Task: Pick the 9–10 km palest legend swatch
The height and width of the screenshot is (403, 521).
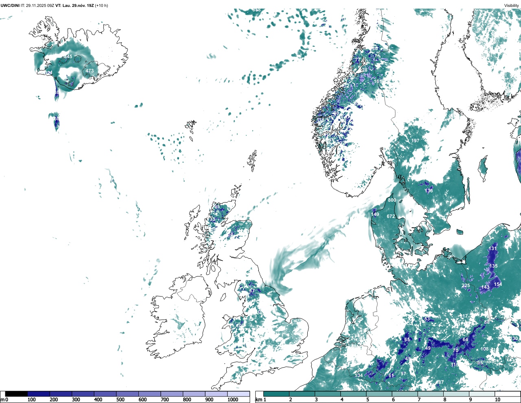Action: point(482,394)
